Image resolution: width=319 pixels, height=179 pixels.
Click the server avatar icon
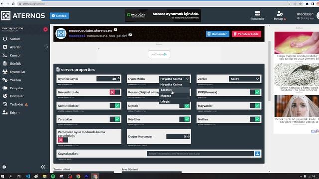(x=61, y=34)
